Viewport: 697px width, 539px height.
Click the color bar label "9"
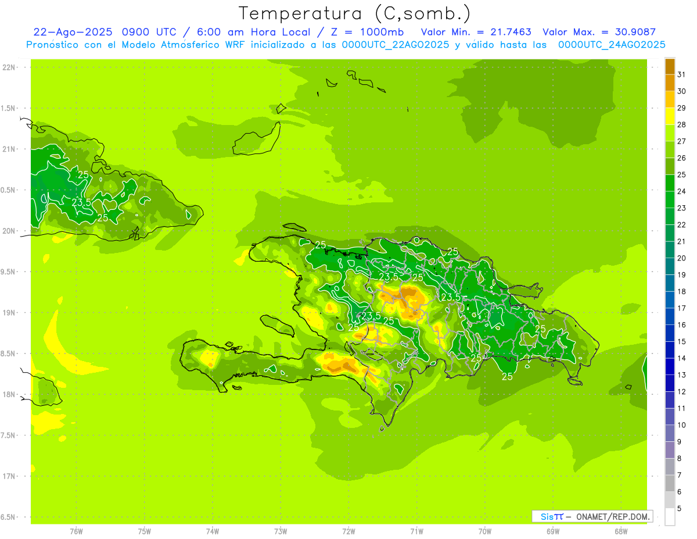680,442
